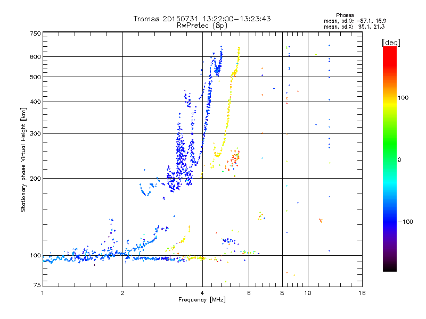Click the colorbar tick label '100'
The image size is (426, 319).
click(403, 98)
